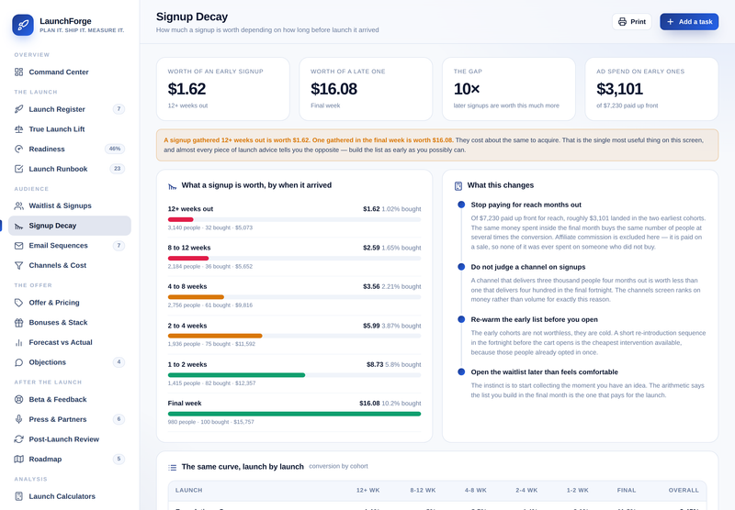The width and height of the screenshot is (735, 510).
Task: Click the FINAL column header
Action: 627,491
